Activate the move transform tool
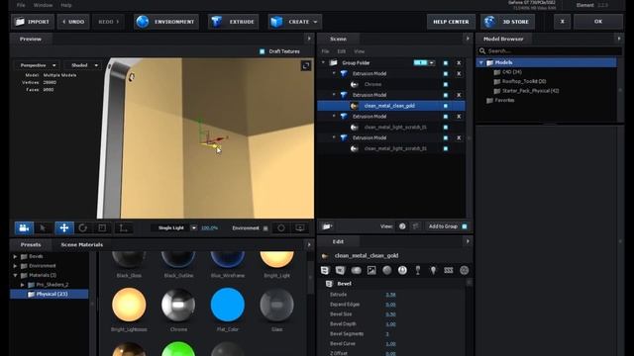634x356 pixels. click(x=64, y=228)
